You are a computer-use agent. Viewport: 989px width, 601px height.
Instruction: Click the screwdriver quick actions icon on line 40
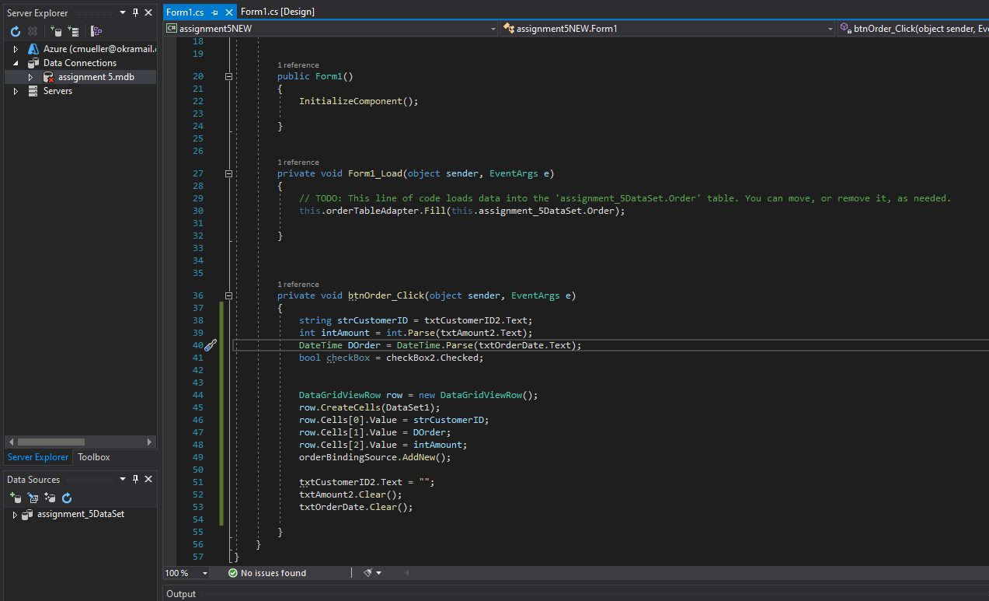(210, 345)
